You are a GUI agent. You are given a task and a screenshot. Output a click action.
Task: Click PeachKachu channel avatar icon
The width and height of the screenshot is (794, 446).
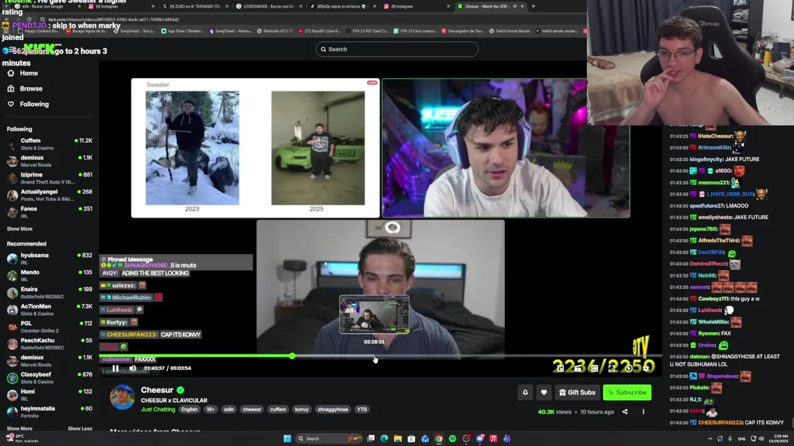point(12,343)
